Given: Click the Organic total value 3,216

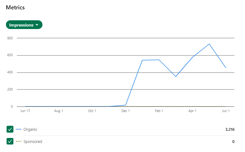Looking at the screenshot, I should coord(230,129).
